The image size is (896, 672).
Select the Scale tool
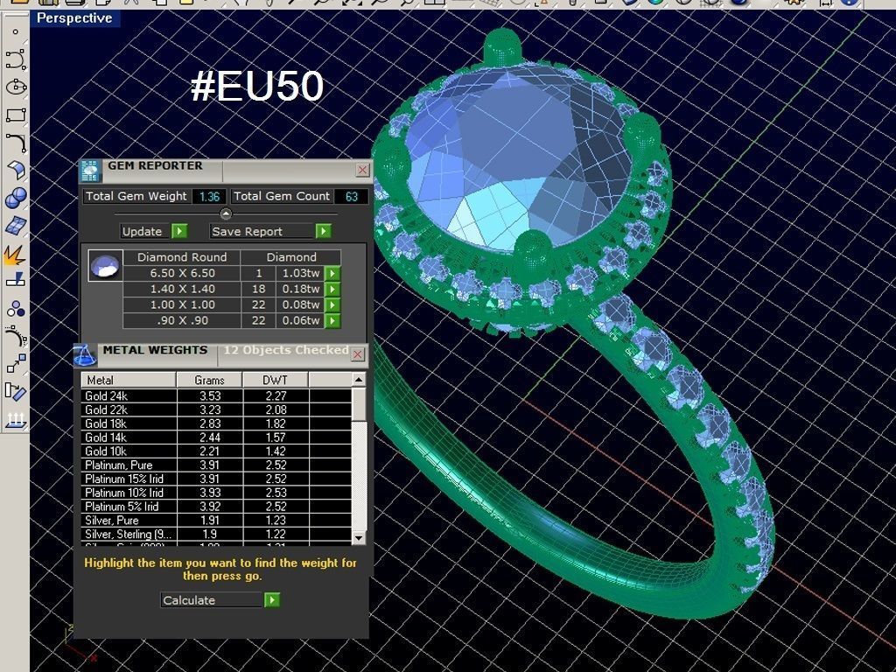[16, 364]
